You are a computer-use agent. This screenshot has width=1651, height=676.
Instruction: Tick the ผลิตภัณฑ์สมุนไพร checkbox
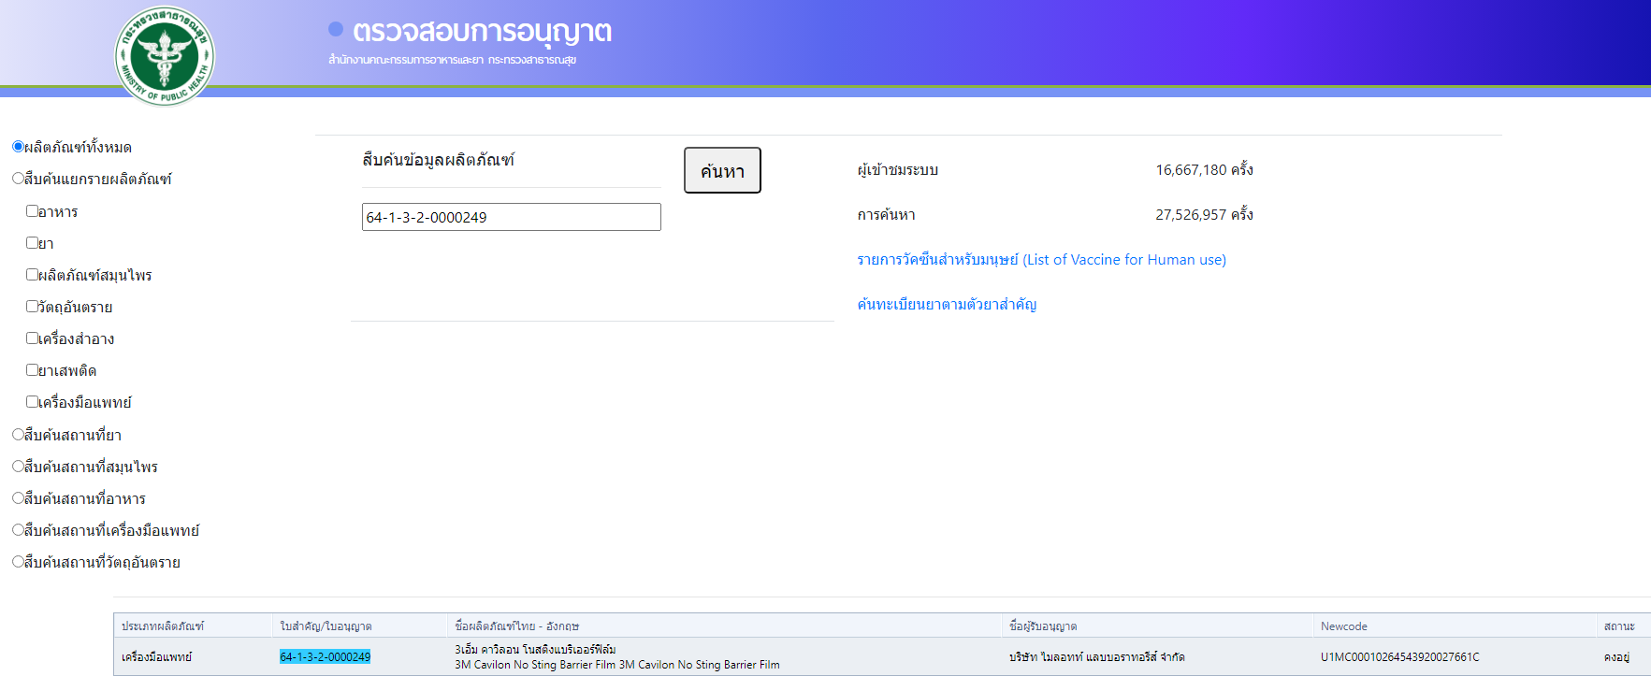[x=32, y=275]
